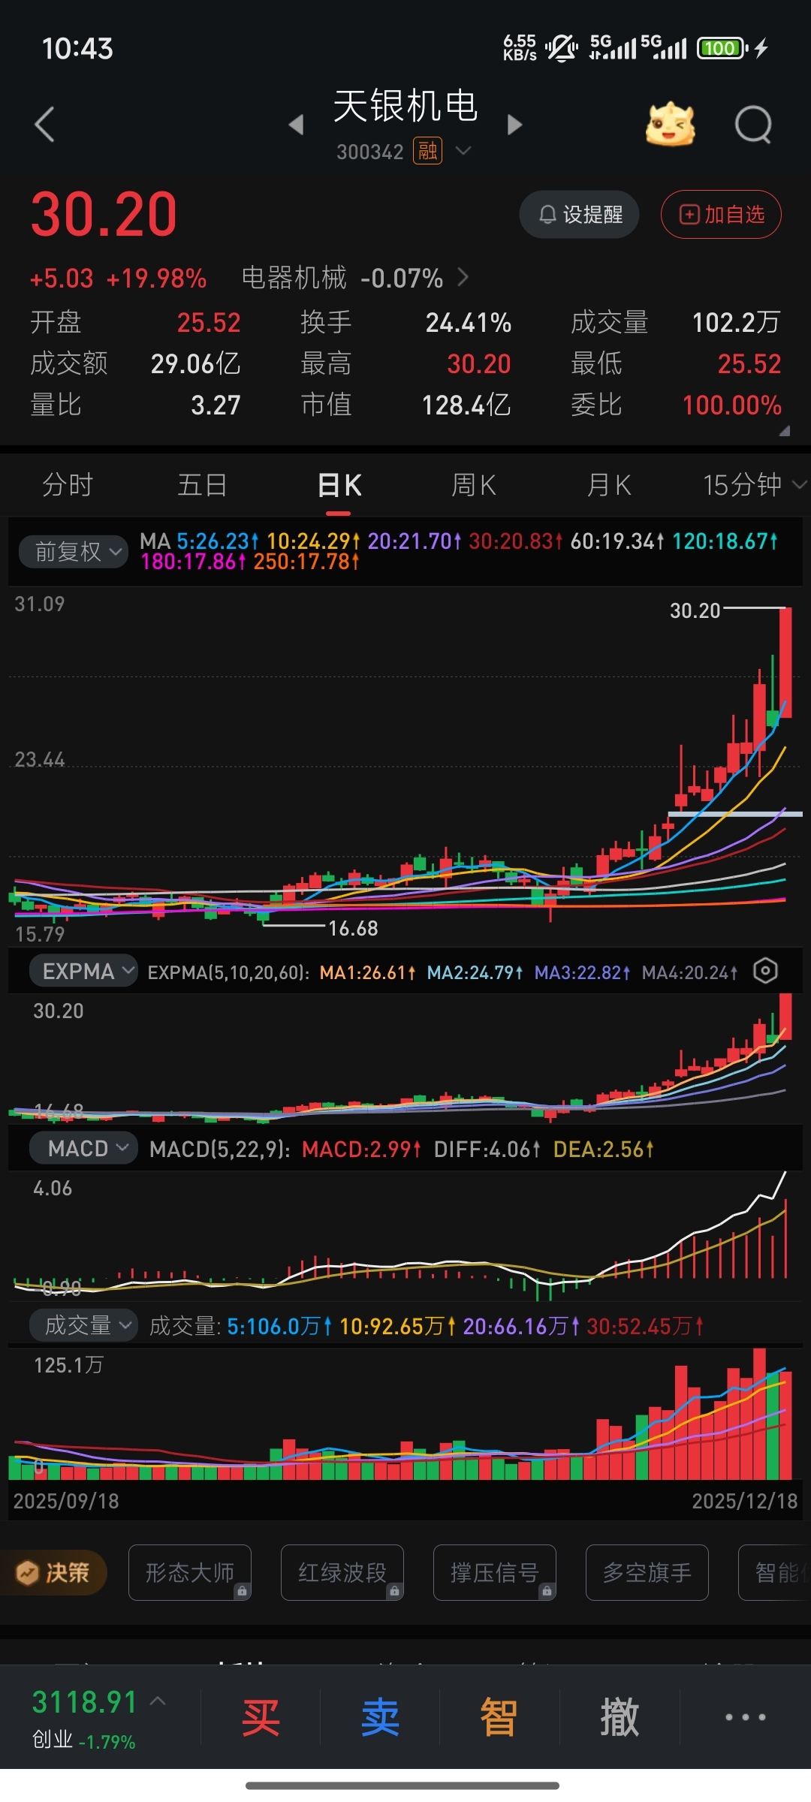Open 前复权 adjustment dropdown
This screenshot has height=1802, width=811.
coord(73,552)
